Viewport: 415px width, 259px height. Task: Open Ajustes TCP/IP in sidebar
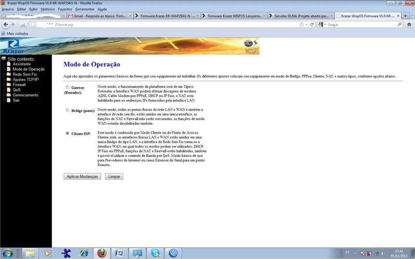(25, 80)
